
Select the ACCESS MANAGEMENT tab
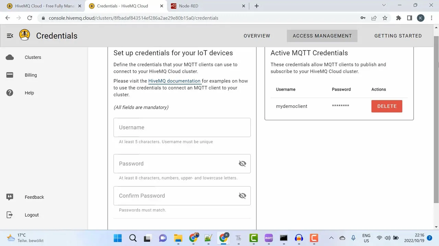pos(322,36)
